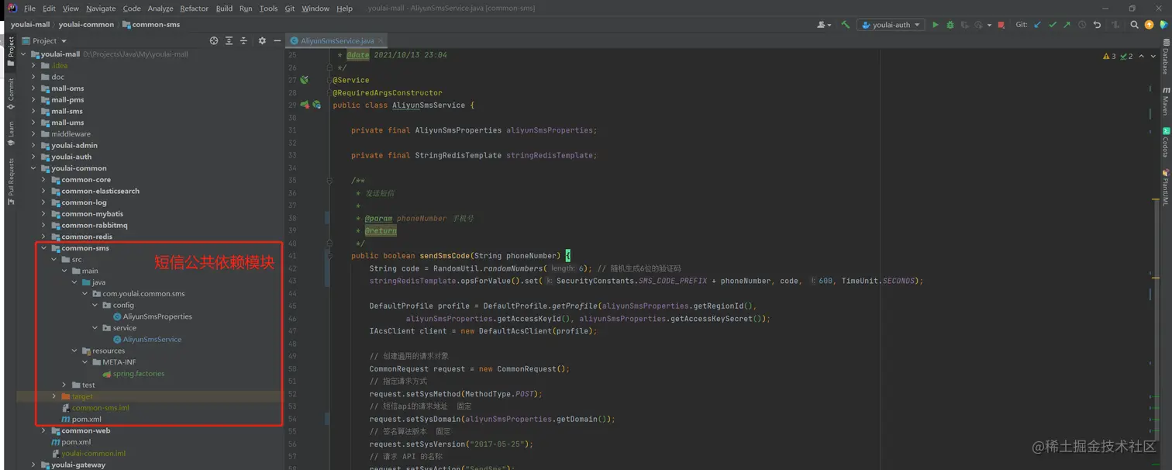Click the warnings count indicator showing 3
1172x470 pixels.
pos(1109,56)
